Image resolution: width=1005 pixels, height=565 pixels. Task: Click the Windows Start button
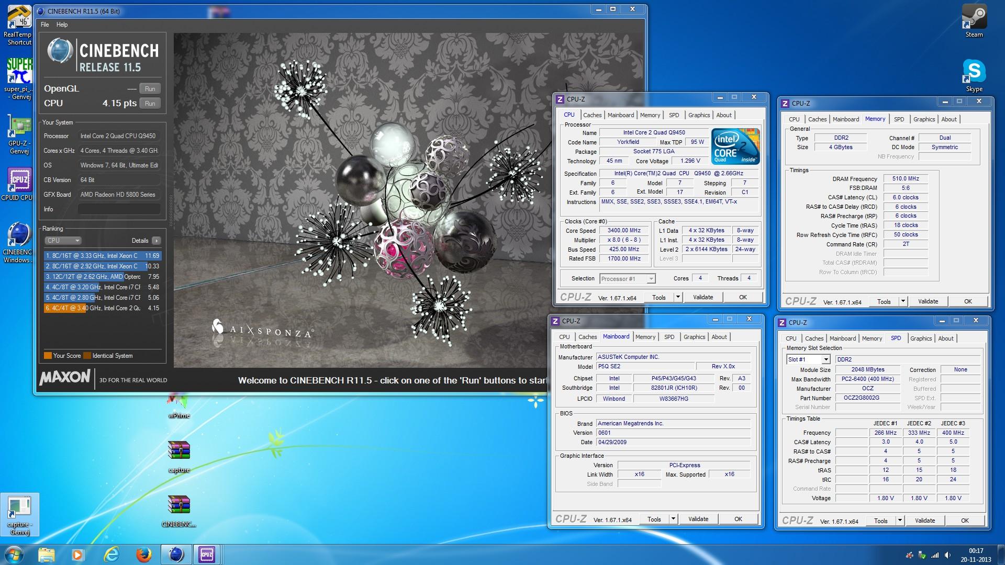click(14, 555)
